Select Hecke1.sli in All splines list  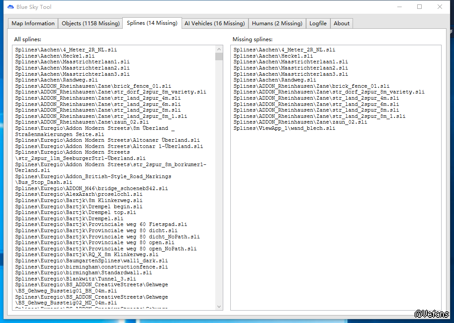click(55, 56)
